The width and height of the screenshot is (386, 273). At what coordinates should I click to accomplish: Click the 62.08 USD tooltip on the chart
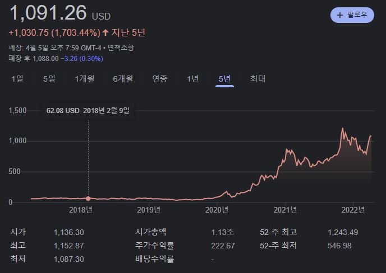89,110
